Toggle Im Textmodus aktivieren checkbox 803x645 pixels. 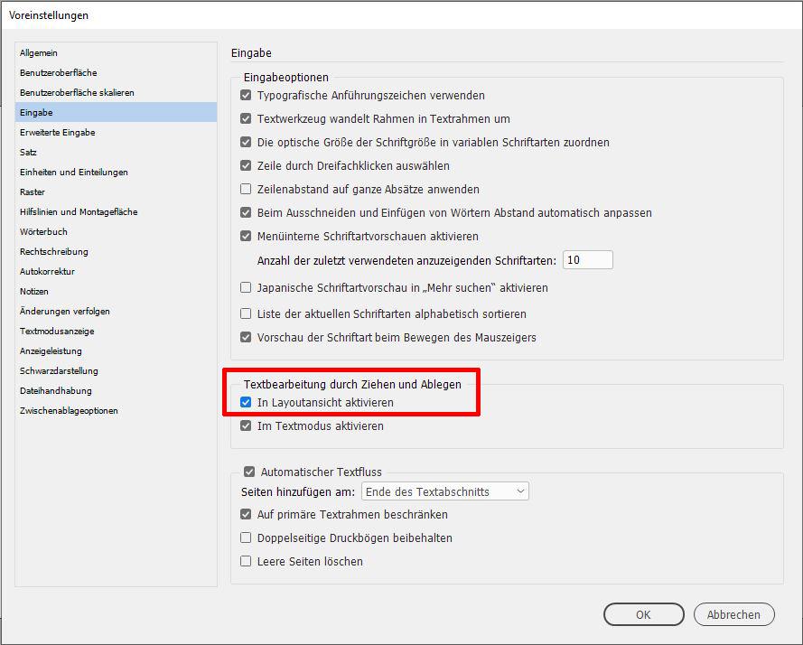[246, 426]
